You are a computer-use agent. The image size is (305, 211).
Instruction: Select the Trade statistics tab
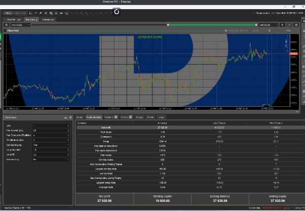click(94, 117)
